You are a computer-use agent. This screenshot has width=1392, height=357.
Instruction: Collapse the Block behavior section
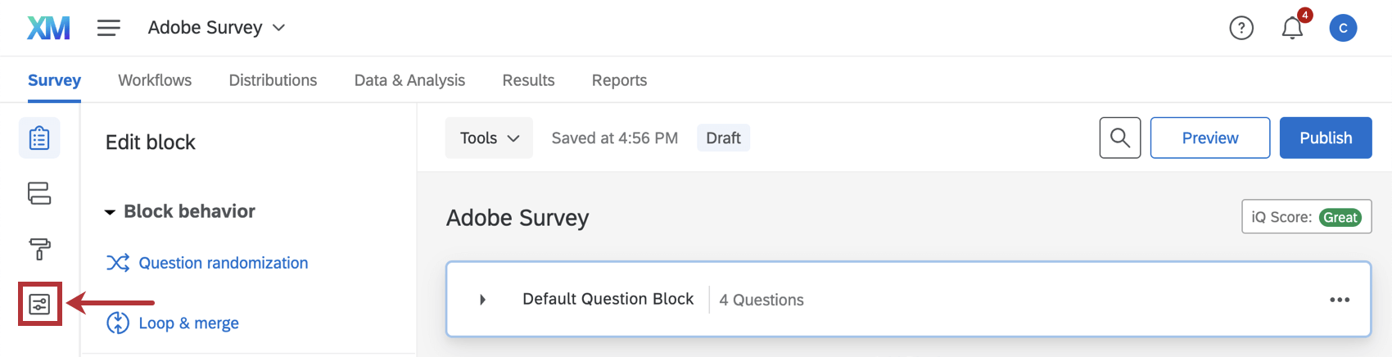tap(110, 212)
